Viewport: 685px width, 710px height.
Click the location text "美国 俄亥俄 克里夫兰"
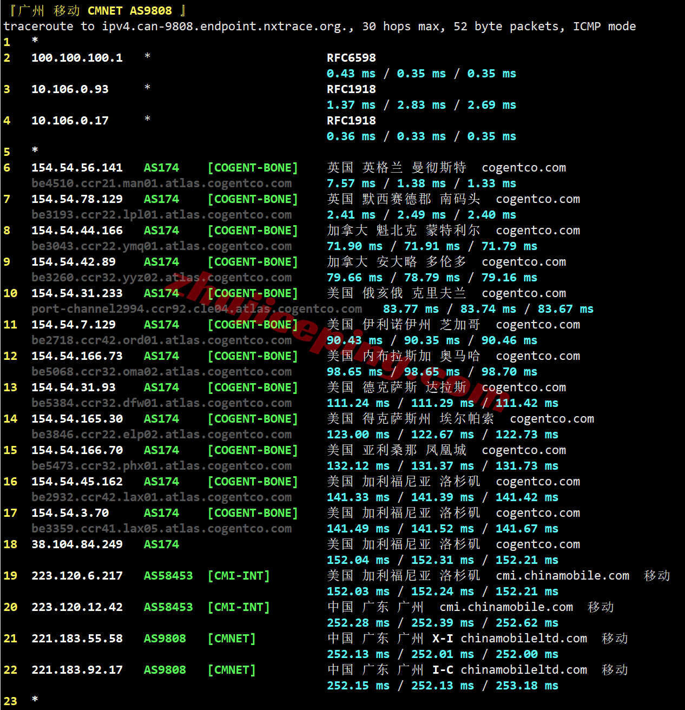pos(397,293)
